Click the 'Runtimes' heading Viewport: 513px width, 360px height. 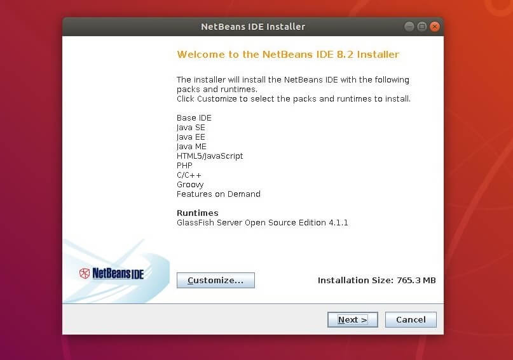(x=197, y=213)
